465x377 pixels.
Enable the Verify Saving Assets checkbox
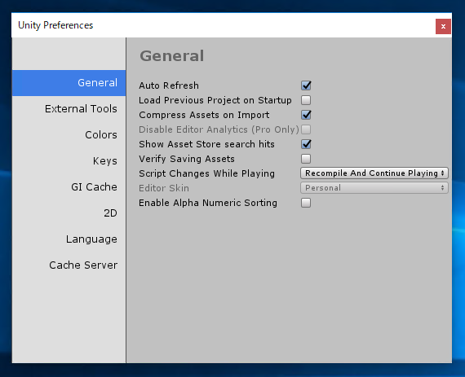click(x=306, y=159)
